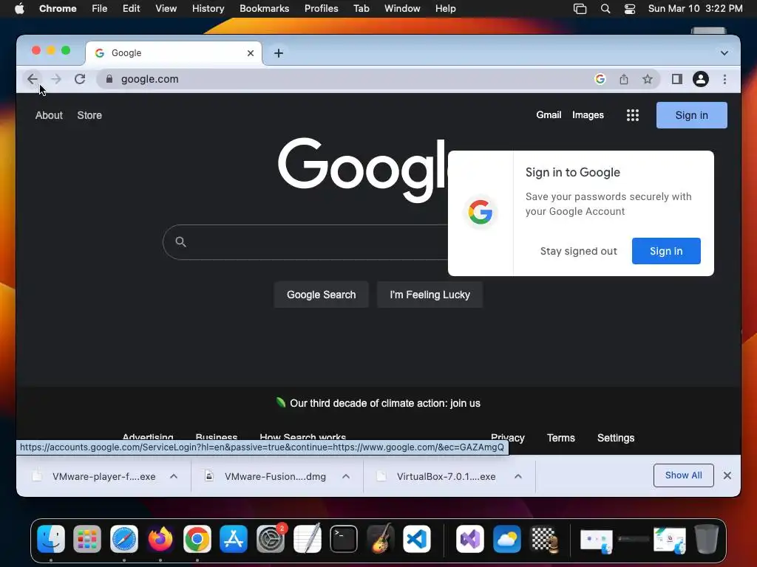Share this page via the share icon
Screen dimensions: 757x567
(x=624, y=79)
